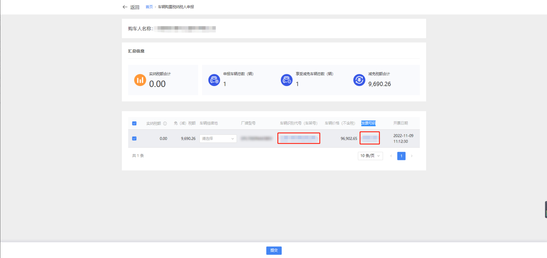Click the 申报车辆总数 car icon
This screenshot has width=547, height=258.
coord(214,80)
